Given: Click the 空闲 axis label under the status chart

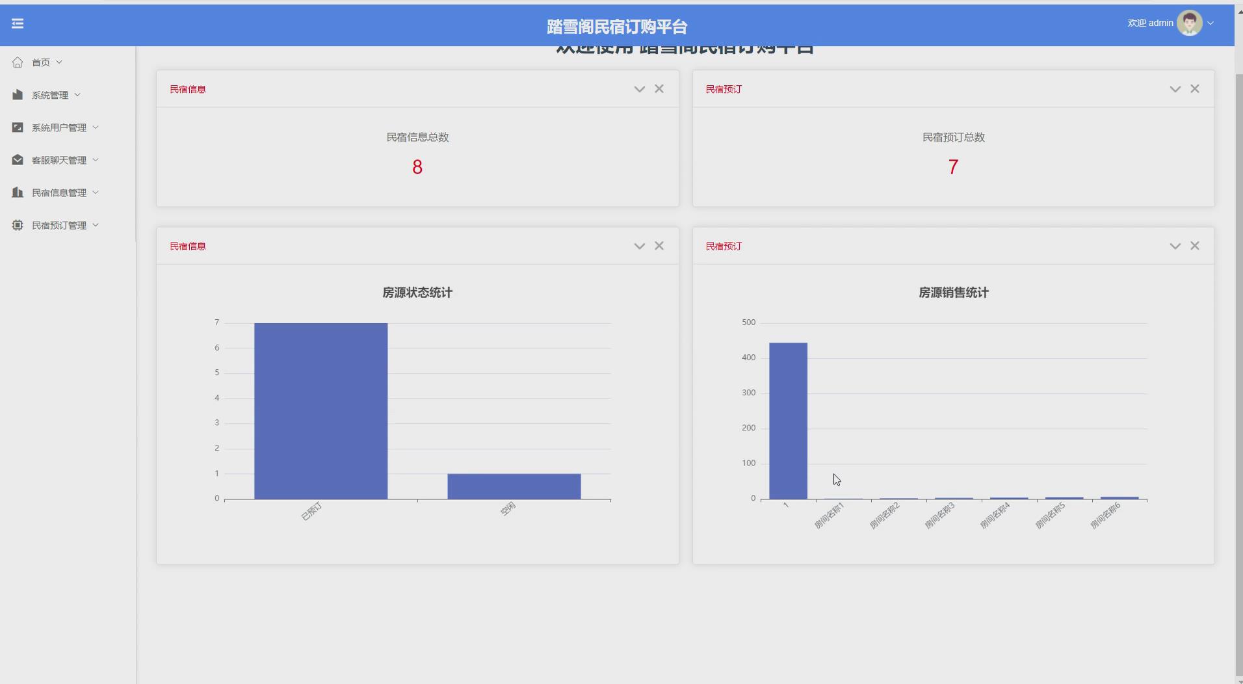Looking at the screenshot, I should point(508,508).
